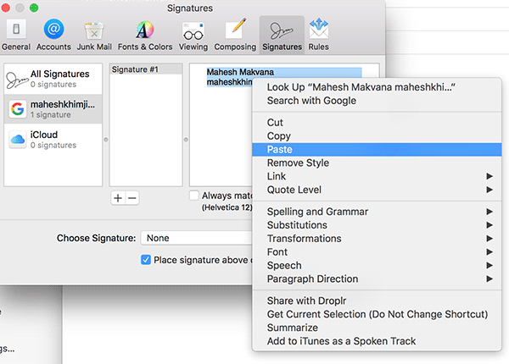Uncheck Place signature above quoted text
Screen dimensions: 509x364
click(146, 260)
